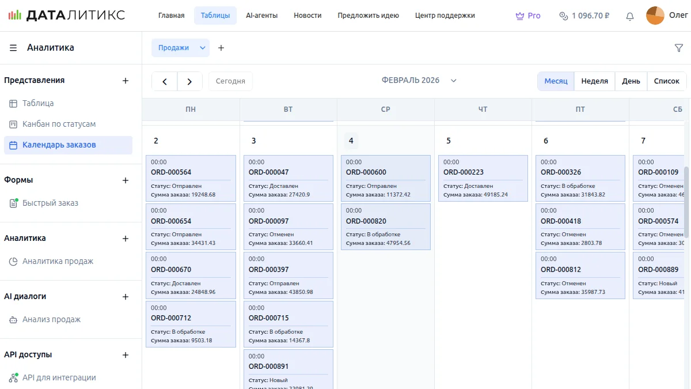Viewport: 691px width, 389px height.
Task: Add new API доступы entry
Action: [126, 355]
